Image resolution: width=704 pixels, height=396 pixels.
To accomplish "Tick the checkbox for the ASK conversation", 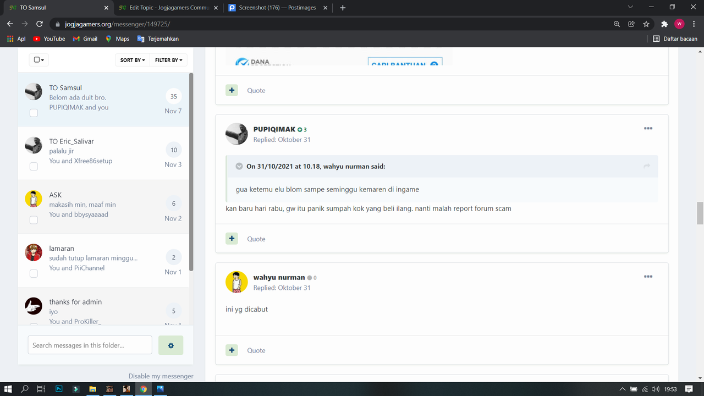I will coord(34,220).
